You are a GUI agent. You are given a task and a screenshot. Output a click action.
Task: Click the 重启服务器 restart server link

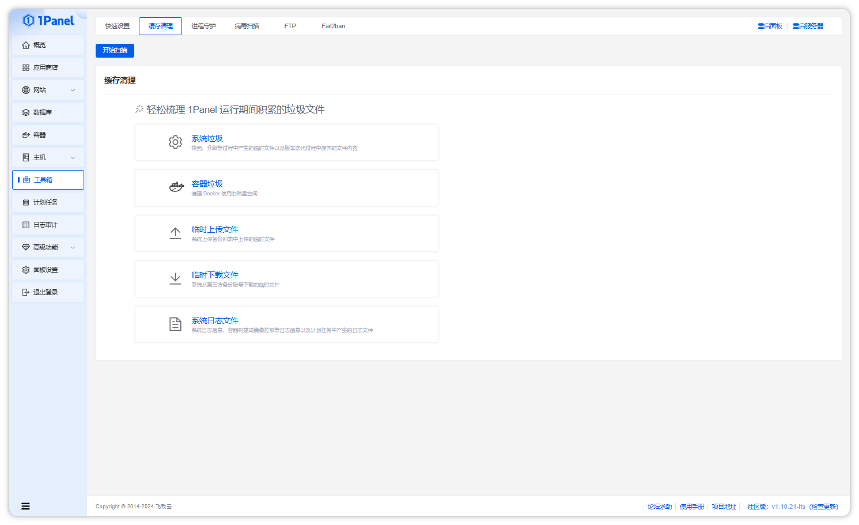tap(808, 25)
